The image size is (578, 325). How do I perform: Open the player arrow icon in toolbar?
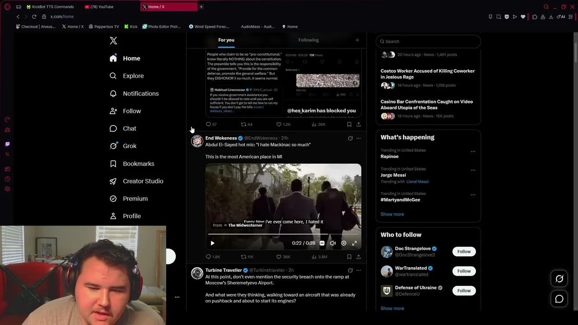(x=515, y=17)
